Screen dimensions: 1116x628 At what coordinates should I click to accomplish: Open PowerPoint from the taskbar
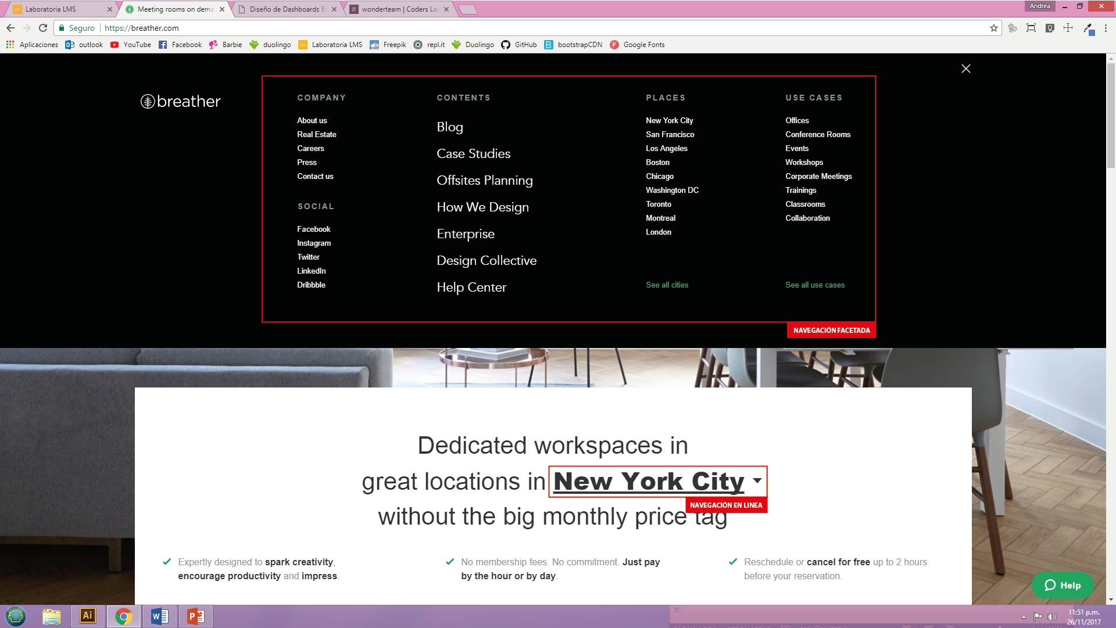[x=195, y=616]
